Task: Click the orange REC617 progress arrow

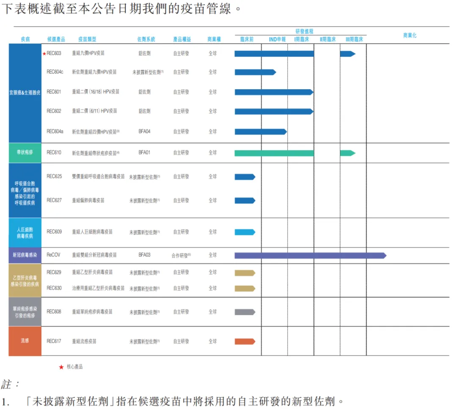Action: (x=245, y=341)
